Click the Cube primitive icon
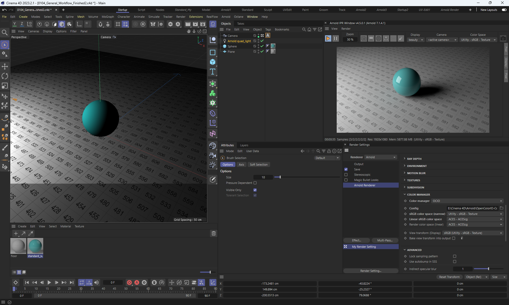 point(213,62)
